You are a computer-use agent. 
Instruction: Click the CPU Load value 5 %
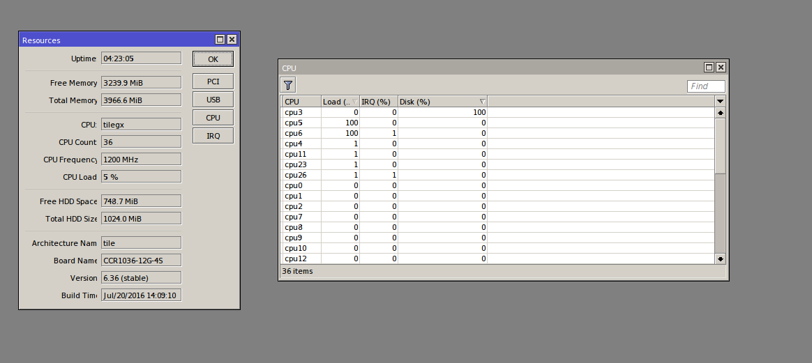tap(141, 177)
